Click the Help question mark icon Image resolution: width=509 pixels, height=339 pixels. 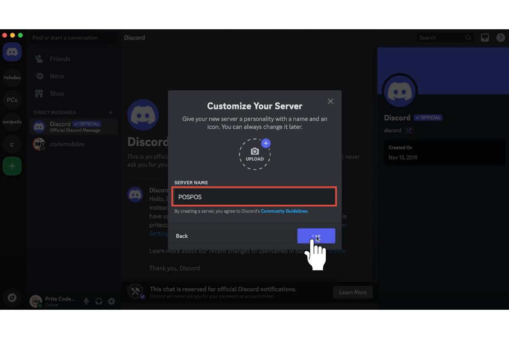[501, 38]
